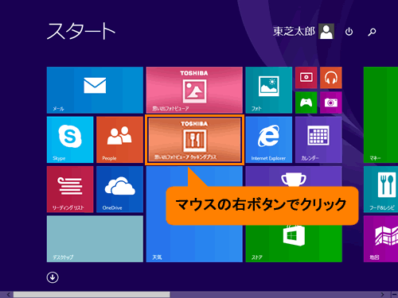The height and width of the screenshot is (298, 398).
Task: Open the Desktop (デスクトップ) tile
Action: pos(95,239)
